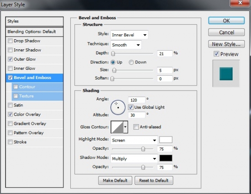This screenshot has height=194, width=251.
Task: Enable the Anti-aliased option
Action: (x=136, y=127)
